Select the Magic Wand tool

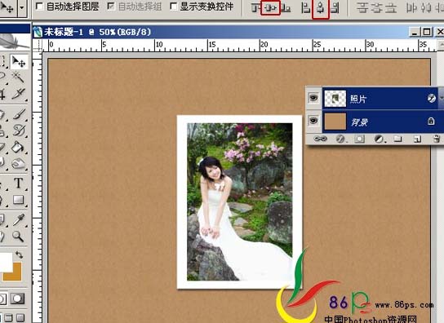19,77
